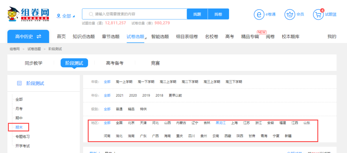The height and width of the screenshot is (153, 347).
Task: Filter year by 更早以前
Action: 175,95
